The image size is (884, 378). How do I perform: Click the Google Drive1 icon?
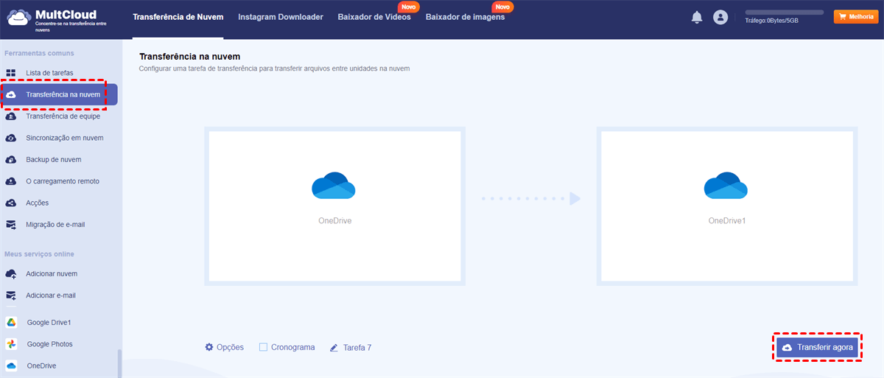pos(11,322)
